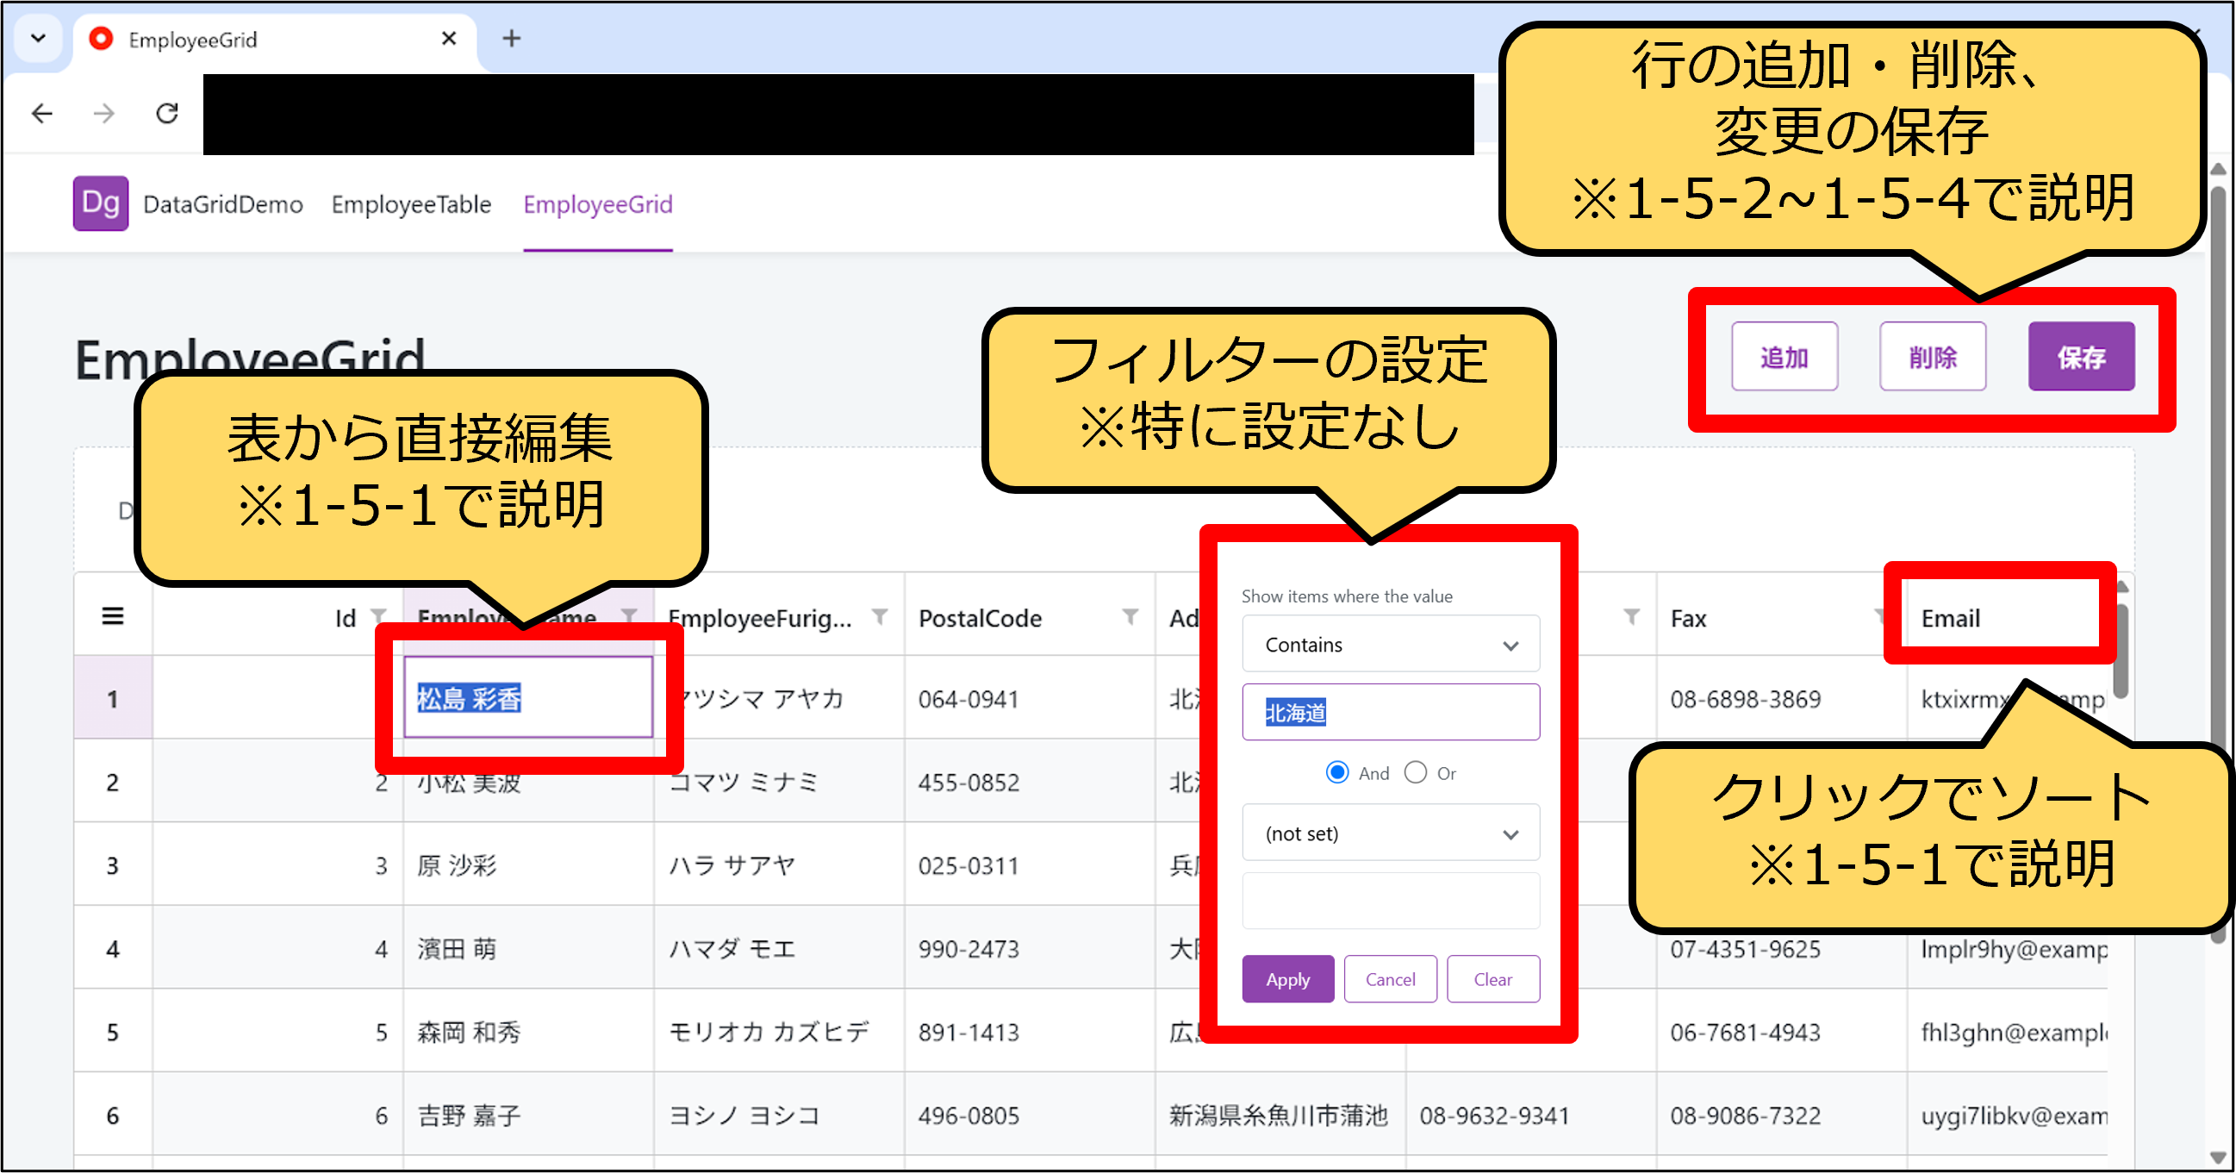Select the And radio option
The image size is (2236, 1173).
[x=1337, y=773]
